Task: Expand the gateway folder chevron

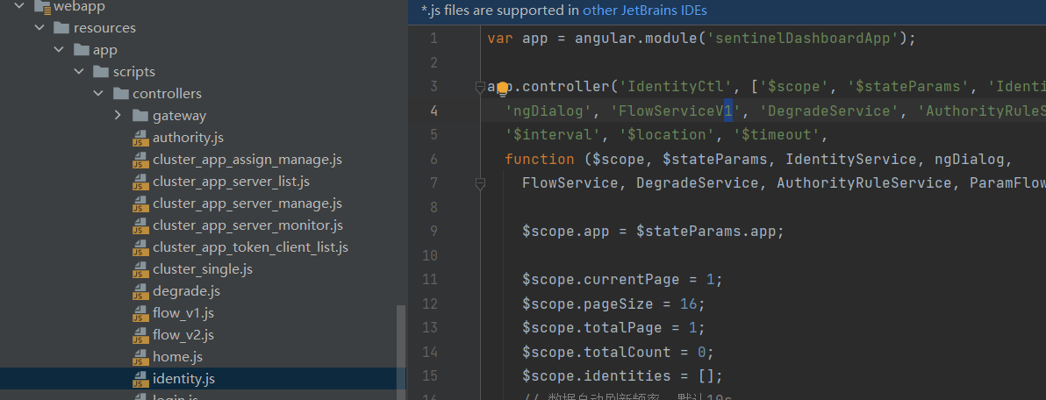Action: pyautogui.click(x=118, y=116)
